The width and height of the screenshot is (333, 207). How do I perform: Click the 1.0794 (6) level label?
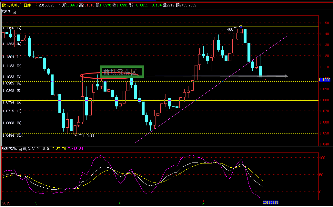tap(12, 103)
